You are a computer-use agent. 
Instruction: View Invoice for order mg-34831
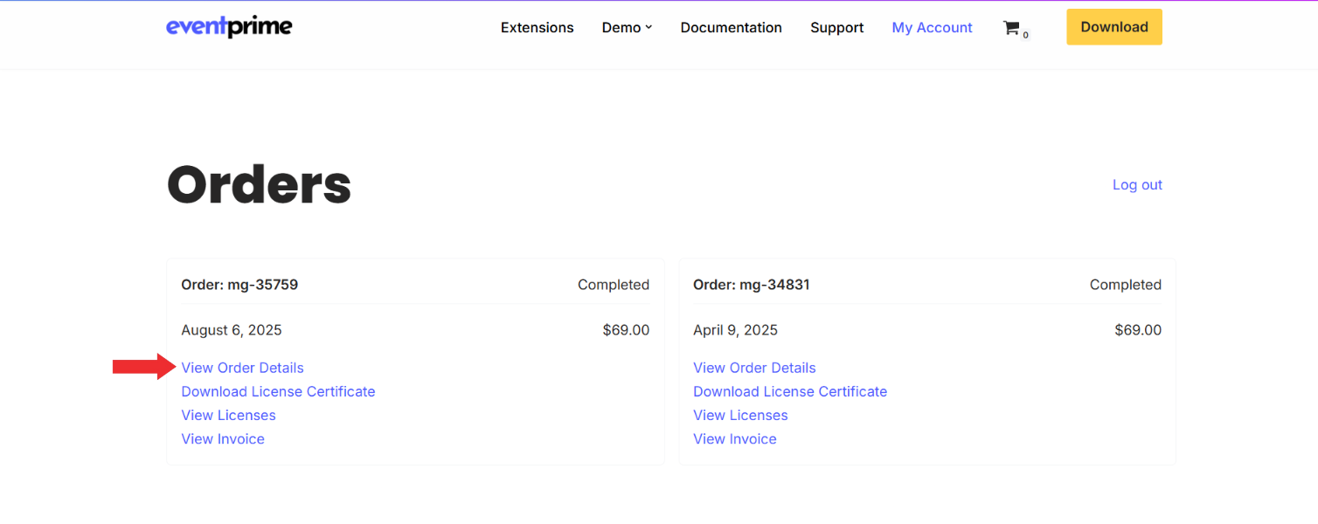[734, 438]
